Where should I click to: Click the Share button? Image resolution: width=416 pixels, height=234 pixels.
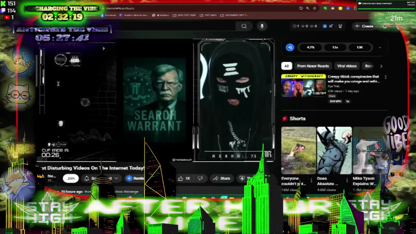(222, 178)
